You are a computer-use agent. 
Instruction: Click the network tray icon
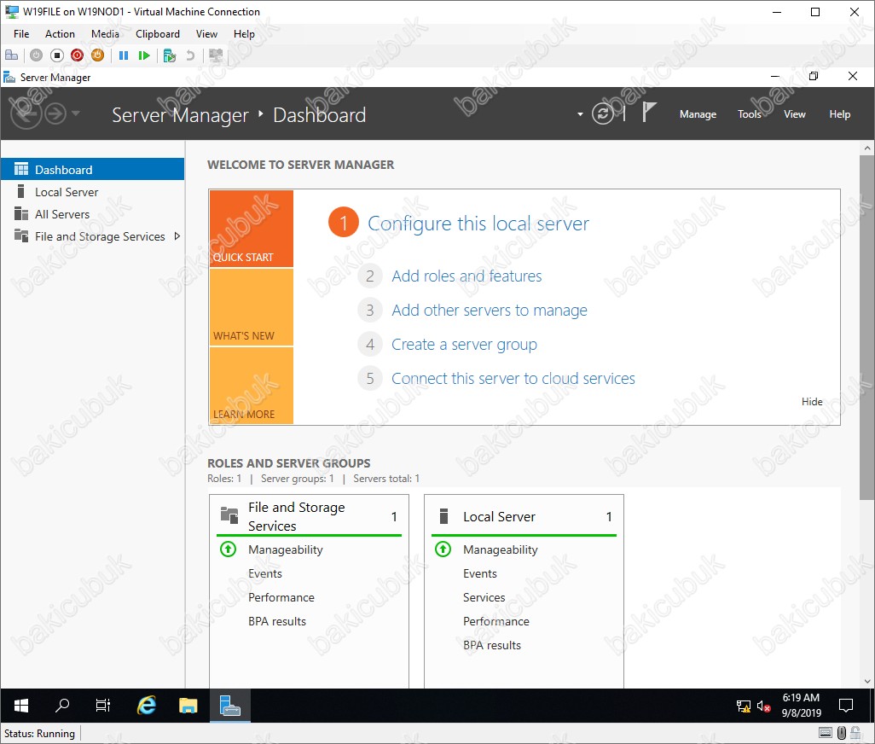coord(744,706)
